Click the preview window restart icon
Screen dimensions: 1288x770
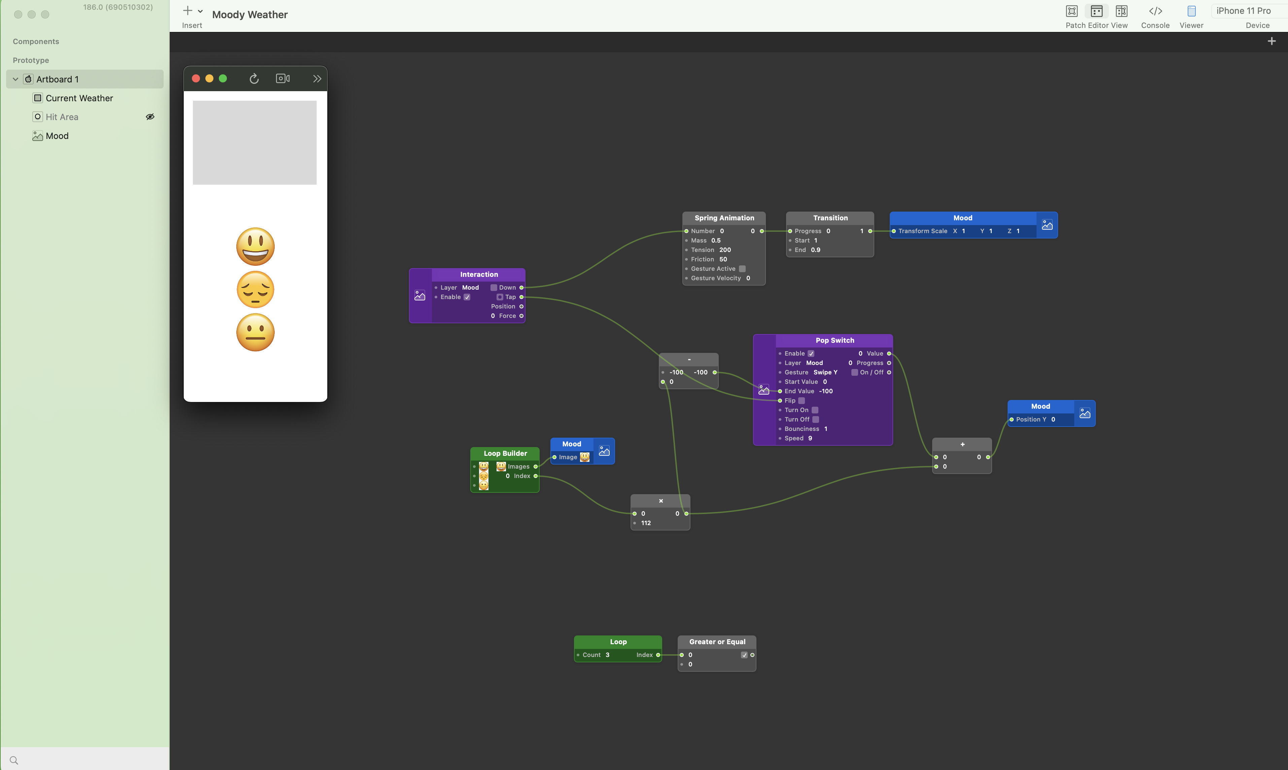(x=254, y=79)
